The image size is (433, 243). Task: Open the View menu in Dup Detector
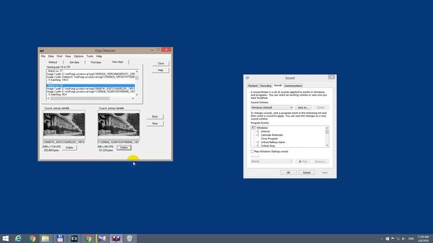click(x=68, y=56)
